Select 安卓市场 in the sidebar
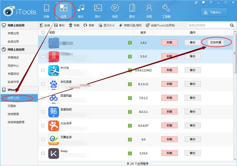The image size is (237, 166). coord(13,82)
